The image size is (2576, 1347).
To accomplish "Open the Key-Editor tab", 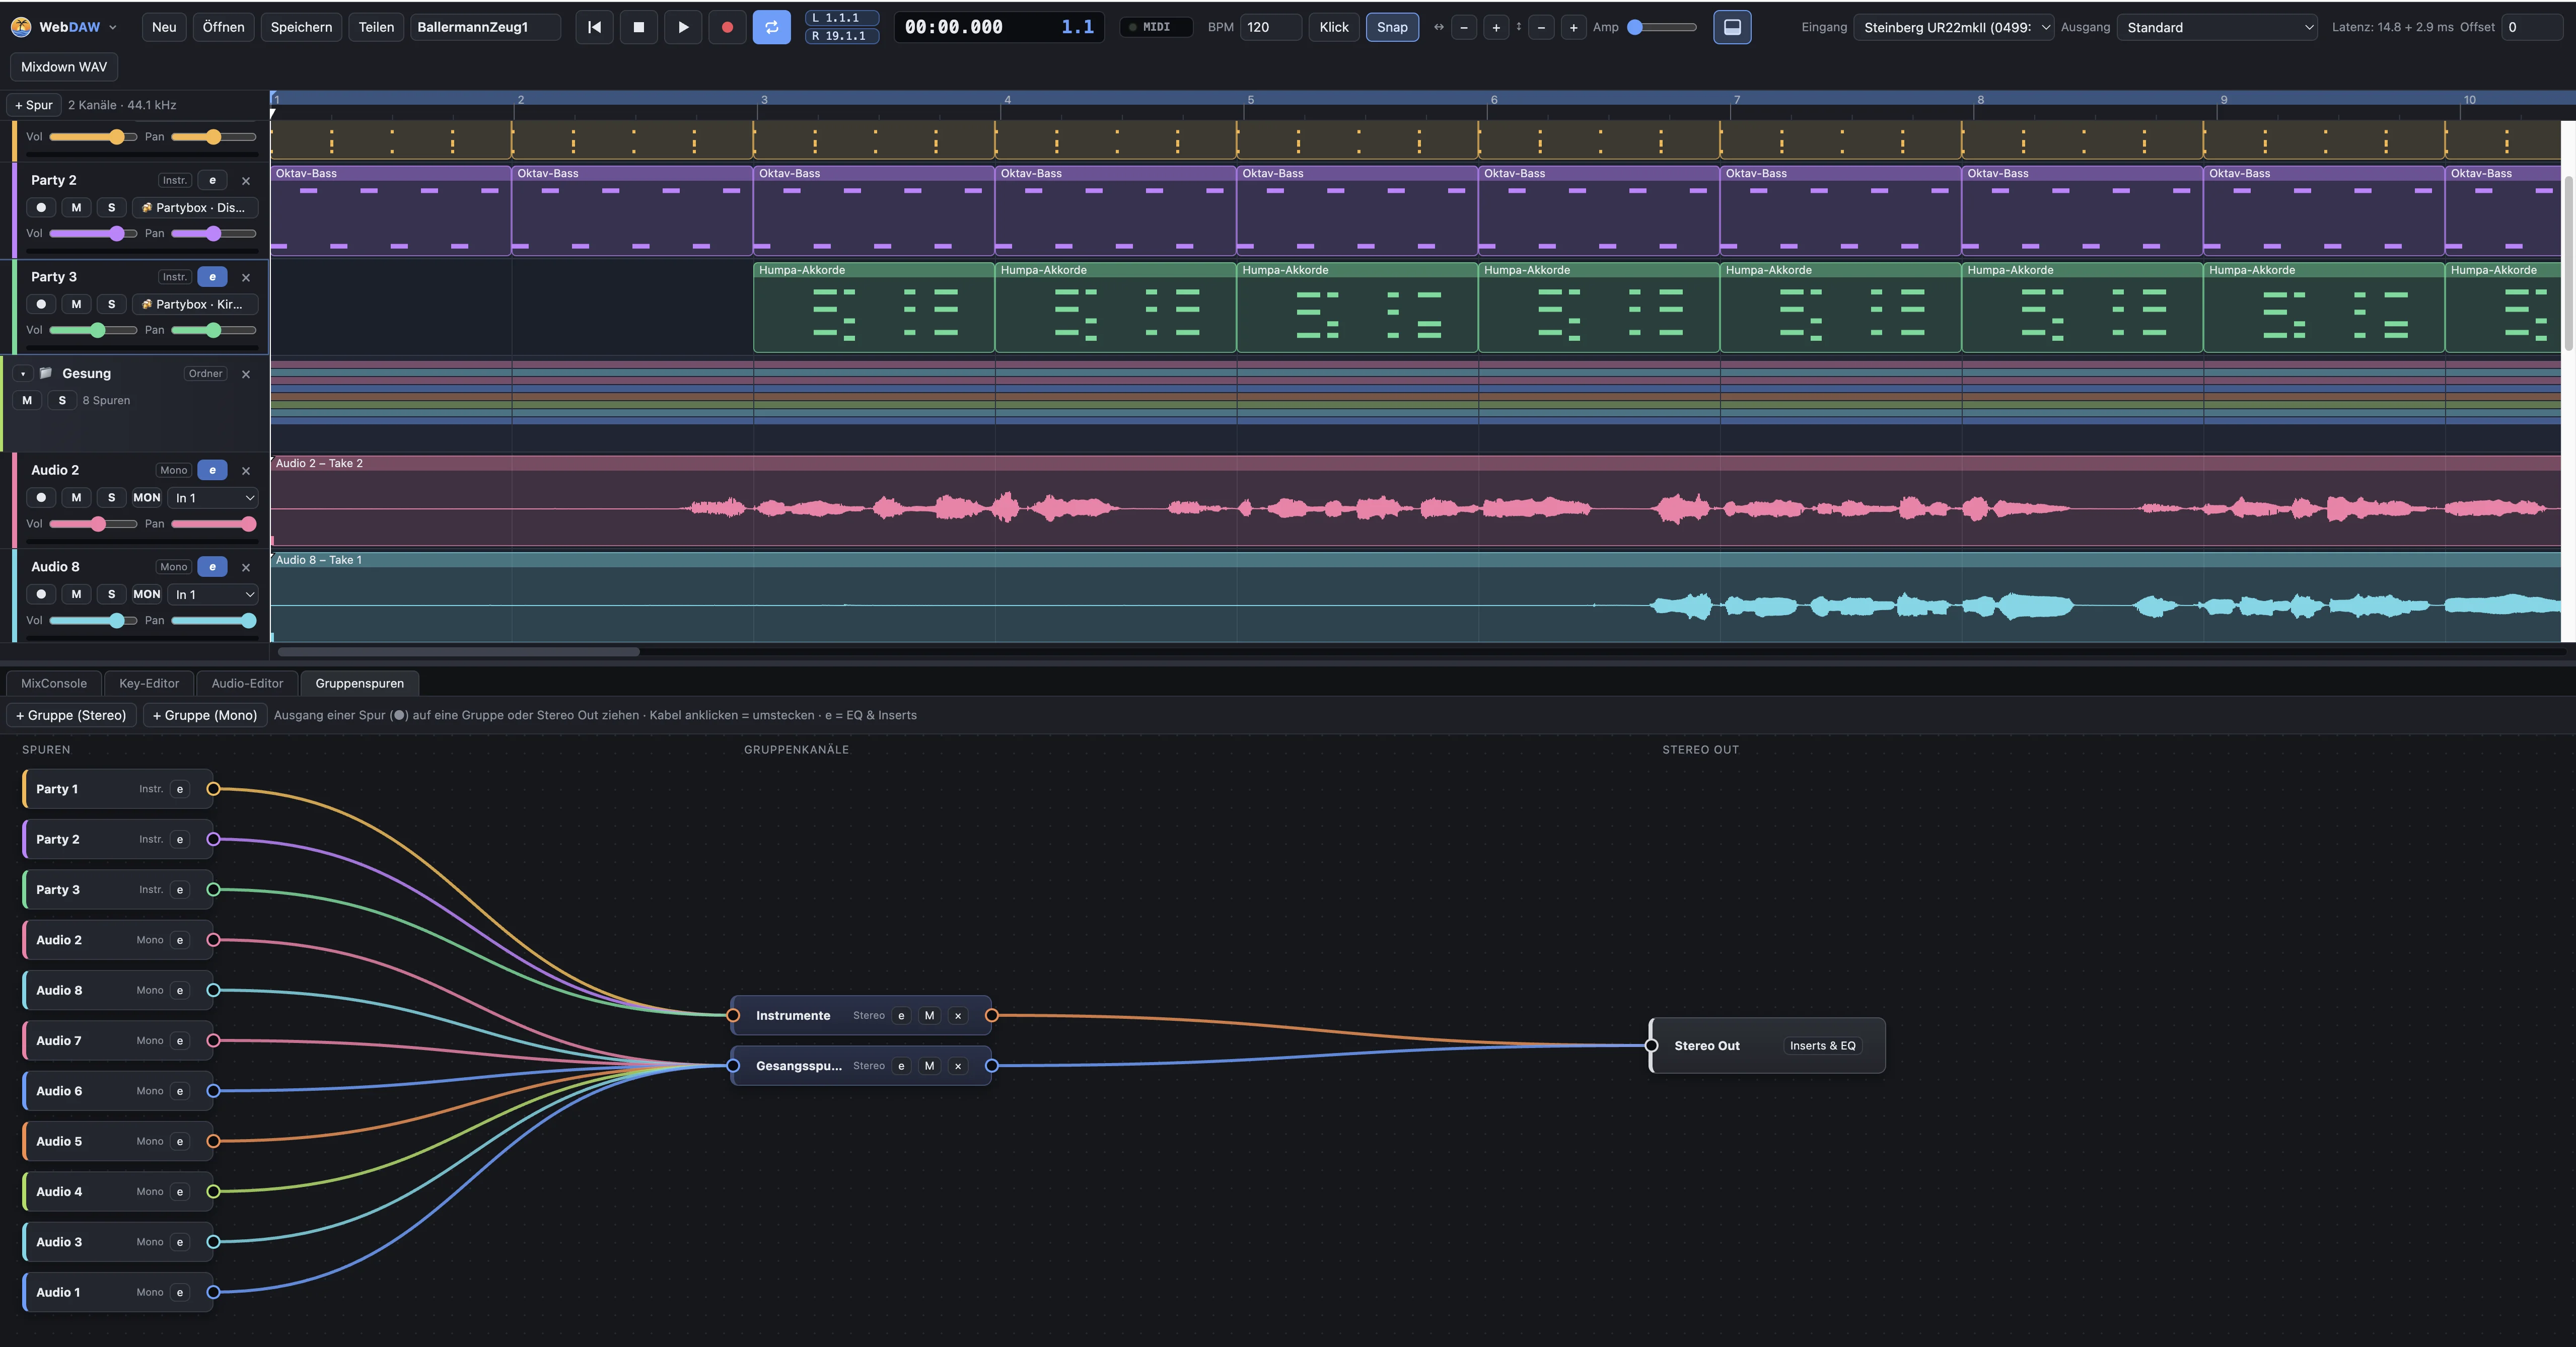I will pos(149,683).
